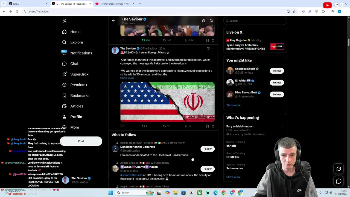This screenshot has width=350, height=197.
Task: Open Articles in the sidebar
Action: [72, 106]
